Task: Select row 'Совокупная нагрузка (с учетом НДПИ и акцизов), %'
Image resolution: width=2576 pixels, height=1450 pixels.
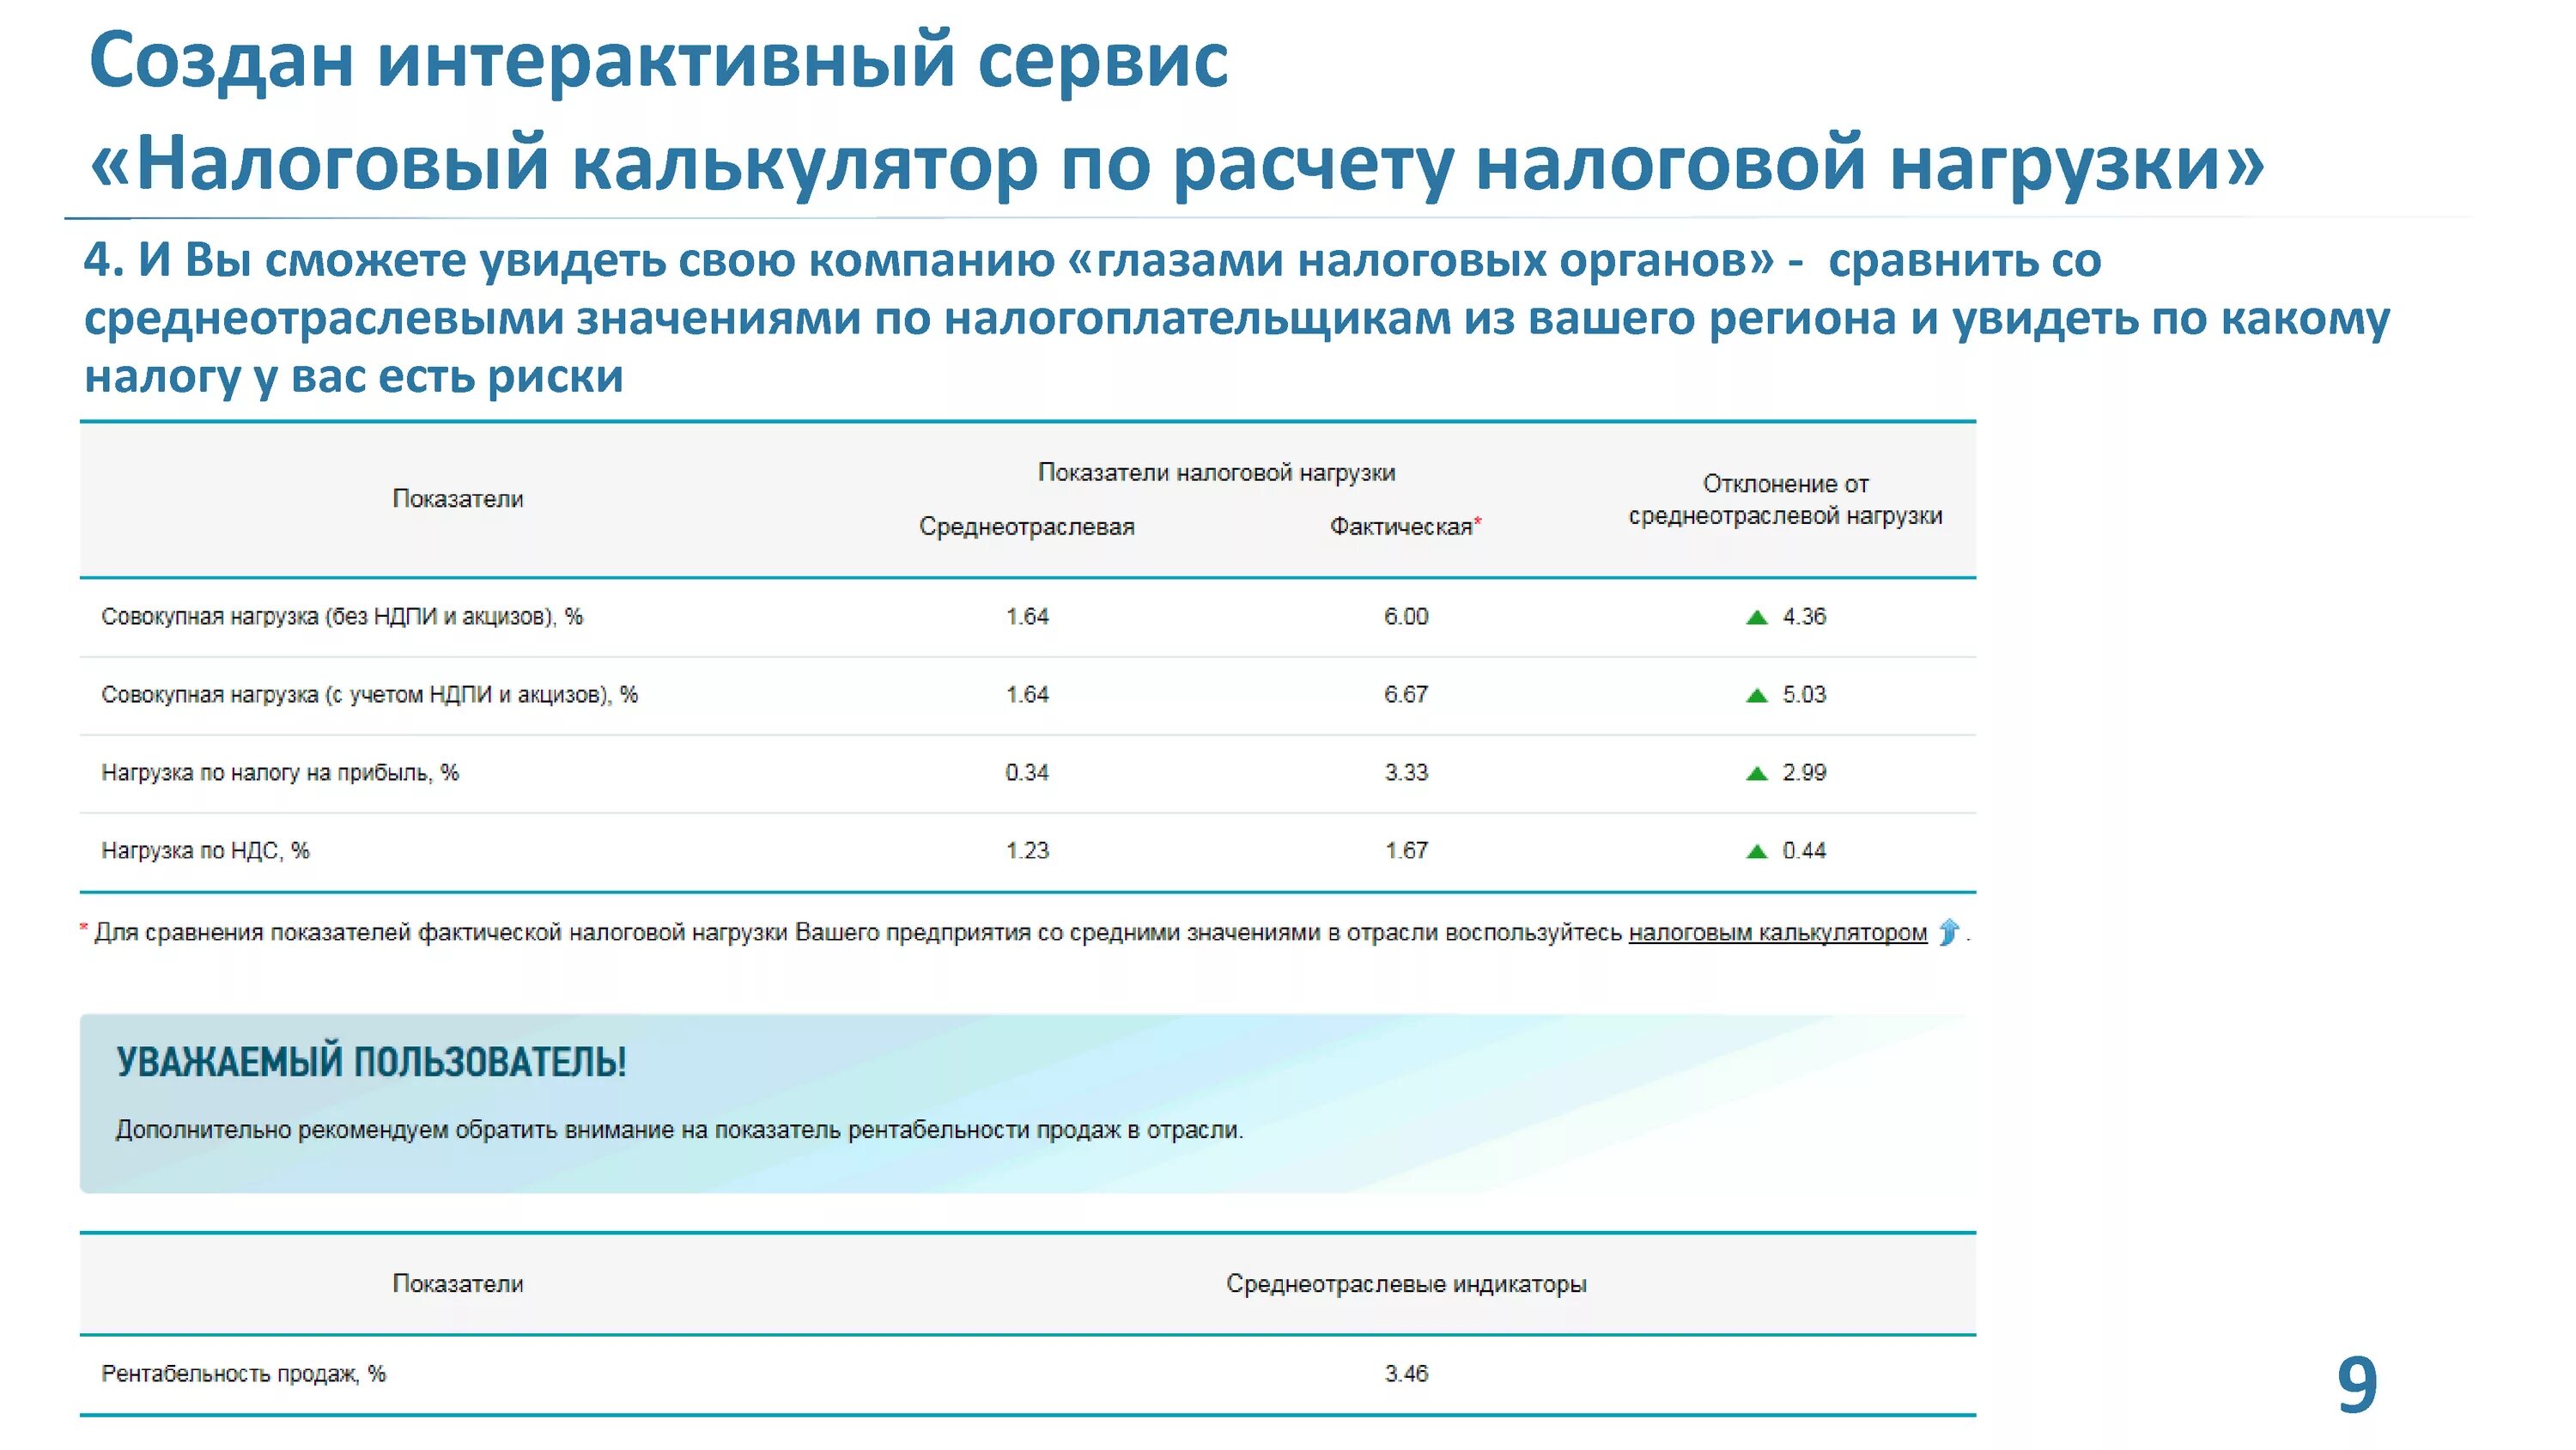Action: coord(1028,696)
